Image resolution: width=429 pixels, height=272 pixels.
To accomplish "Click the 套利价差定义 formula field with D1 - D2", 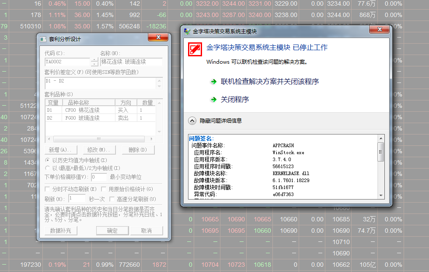I will [101, 83].
